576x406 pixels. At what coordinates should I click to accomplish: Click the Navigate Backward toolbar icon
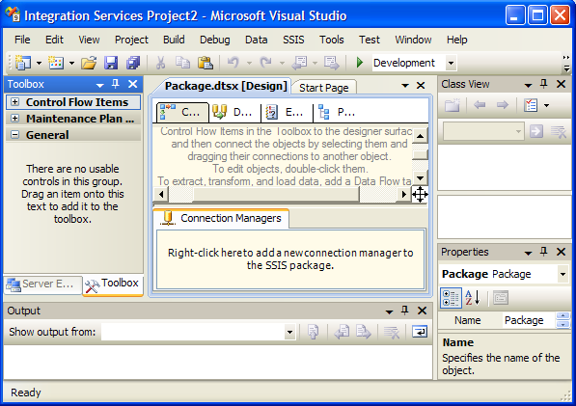300,63
